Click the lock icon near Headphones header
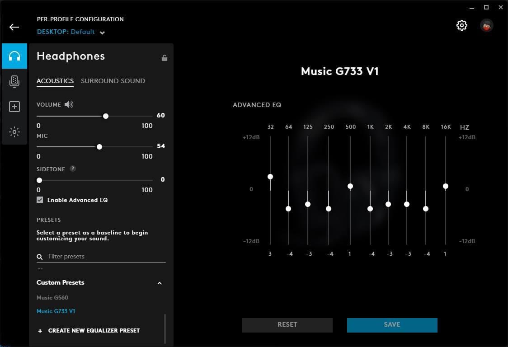 tap(165, 57)
